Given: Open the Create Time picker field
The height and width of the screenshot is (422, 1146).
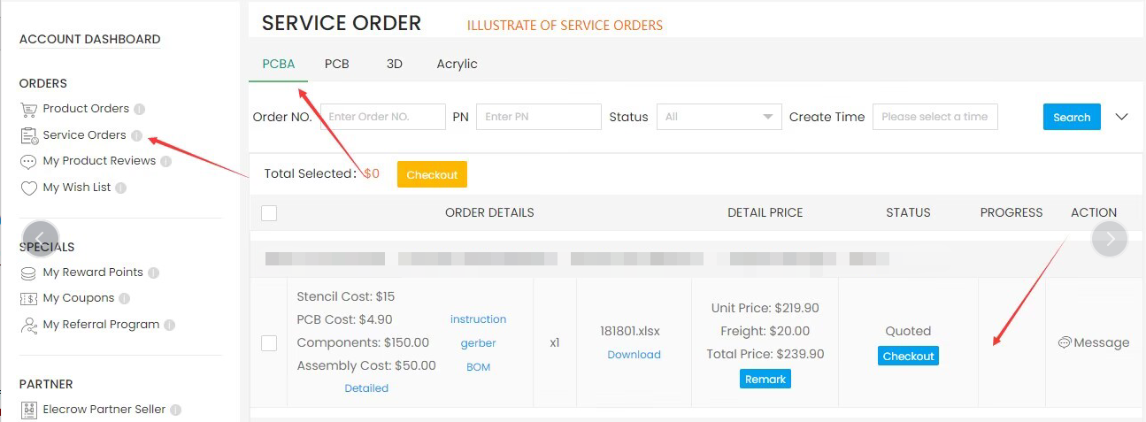Looking at the screenshot, I should pyautogui.click(x=935, y=117).
